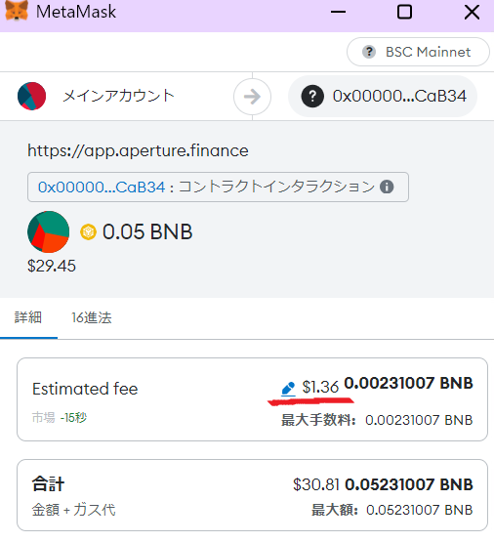The width and height of the screenshot is (494, 542).
Task: Click the MetaMask fox logo icon
Action: (x=17, y=11)
